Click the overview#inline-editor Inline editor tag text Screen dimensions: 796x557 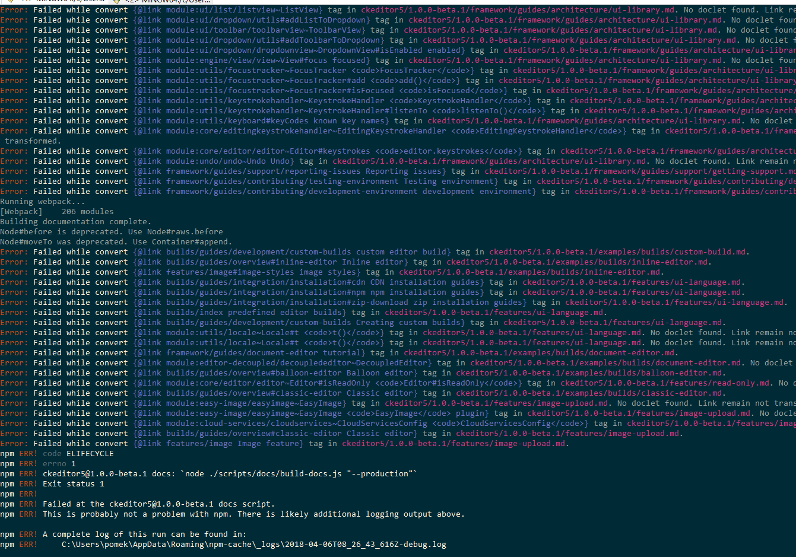271,262
